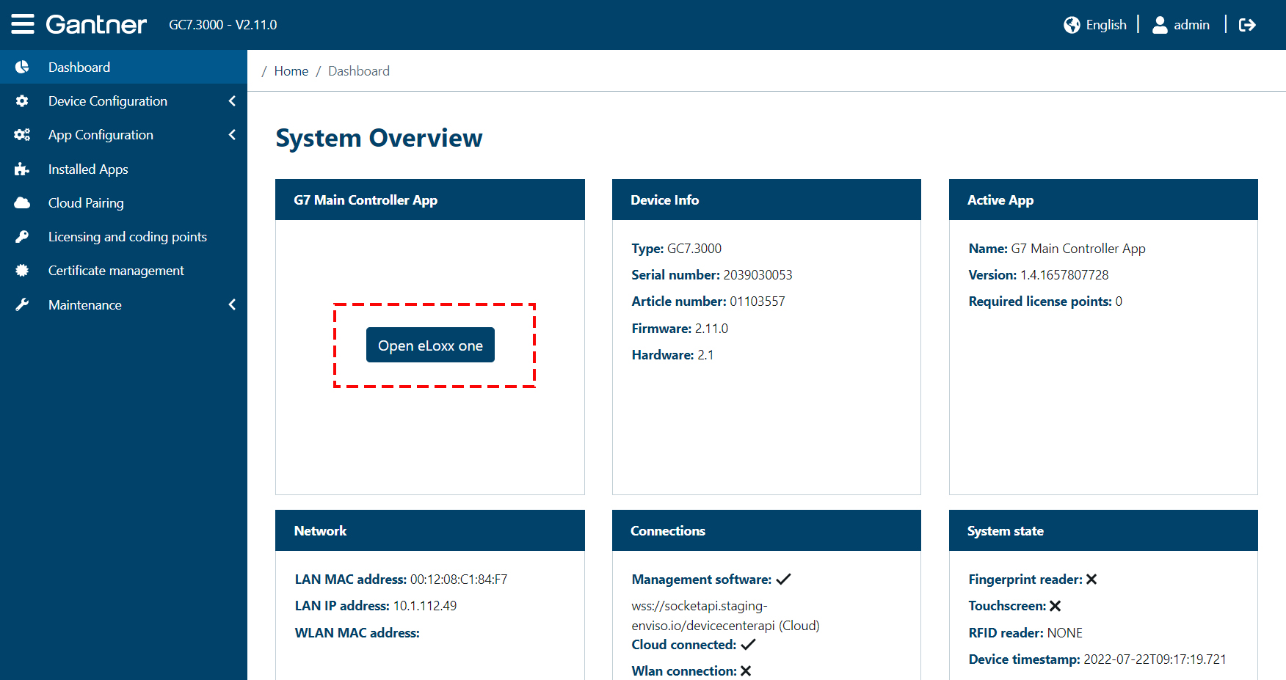Viewport: 1286px width, 680px height.
Task: Select the version 1.4.1657807728 text
Action: pyautogui.click(x=1064, y=275)
